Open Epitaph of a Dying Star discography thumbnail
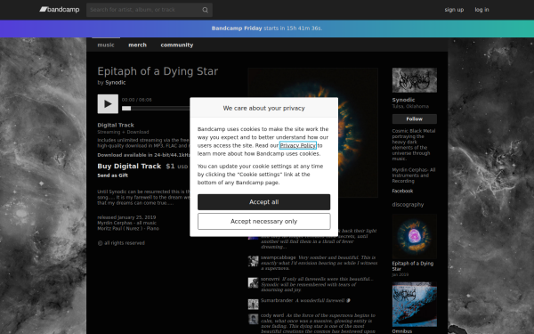Viewport: 534px width, 334px height. tap(415, 237)
